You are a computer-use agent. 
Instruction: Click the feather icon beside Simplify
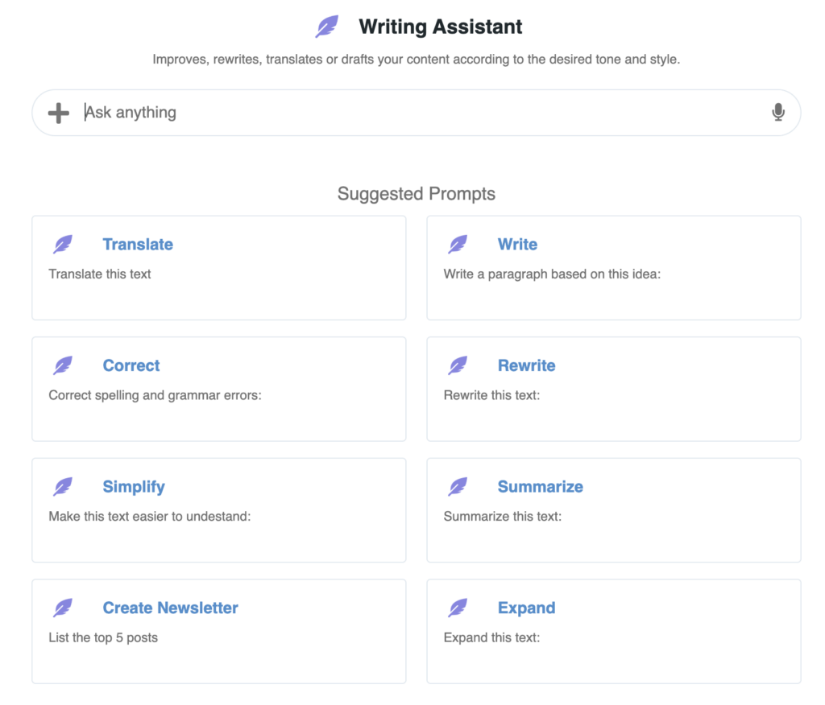click(x=63, y=487)
